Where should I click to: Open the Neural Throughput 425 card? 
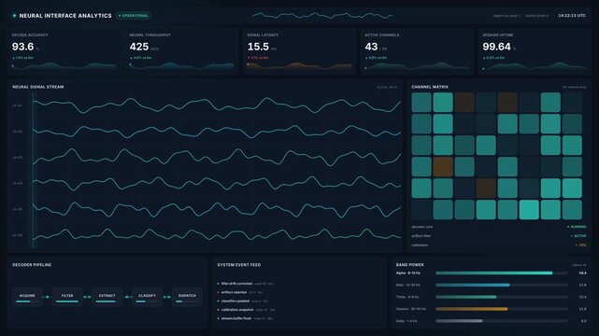click(182, 51)
